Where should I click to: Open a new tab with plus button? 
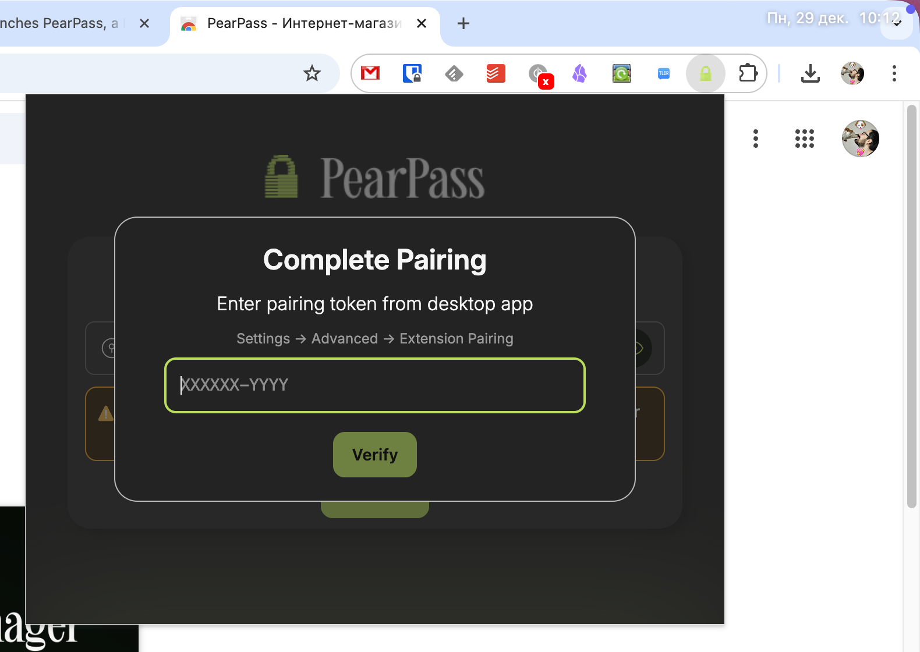coord(463,23)
